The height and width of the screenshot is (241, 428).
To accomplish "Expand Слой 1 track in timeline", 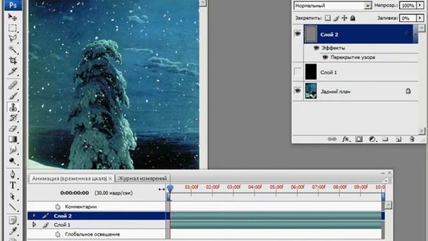I will 34,225.
